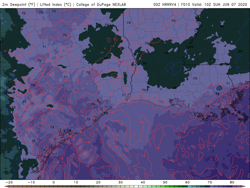This screenshot has width=250, height=188.
Task: Click the "00Z HRRRV4" model run label
Action: pyautogui.click(x=165, y=4)
